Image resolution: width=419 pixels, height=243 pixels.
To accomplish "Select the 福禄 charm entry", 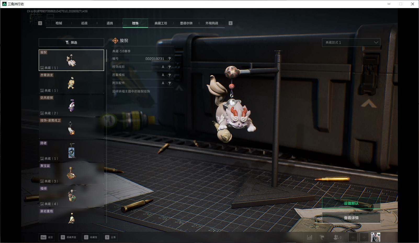I will [x=71, y=196].
